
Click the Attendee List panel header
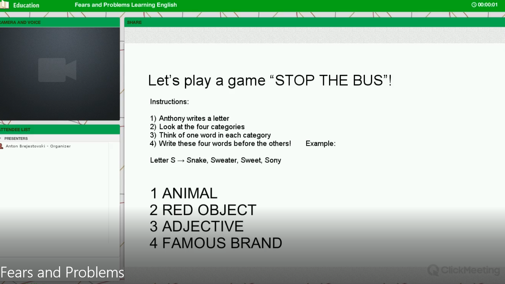pos(16,130)
